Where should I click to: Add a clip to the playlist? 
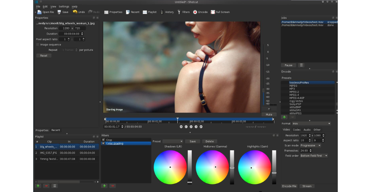coord(38,186)
